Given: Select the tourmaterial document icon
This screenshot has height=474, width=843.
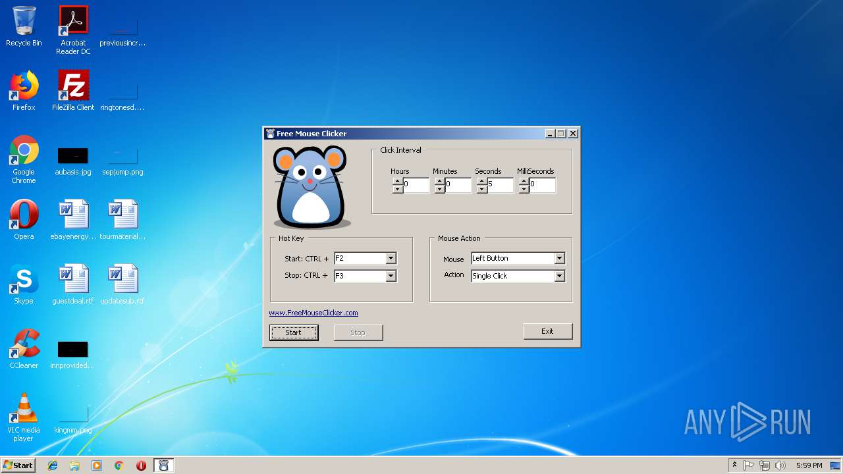Looking at the screenshot, I should (122, 220).
